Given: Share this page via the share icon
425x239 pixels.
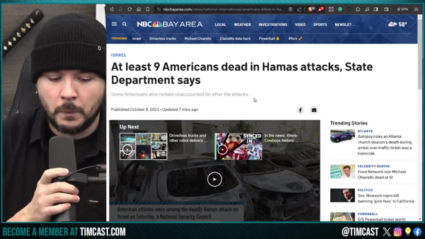Looking at the screenshot, I should coord(299,9).
